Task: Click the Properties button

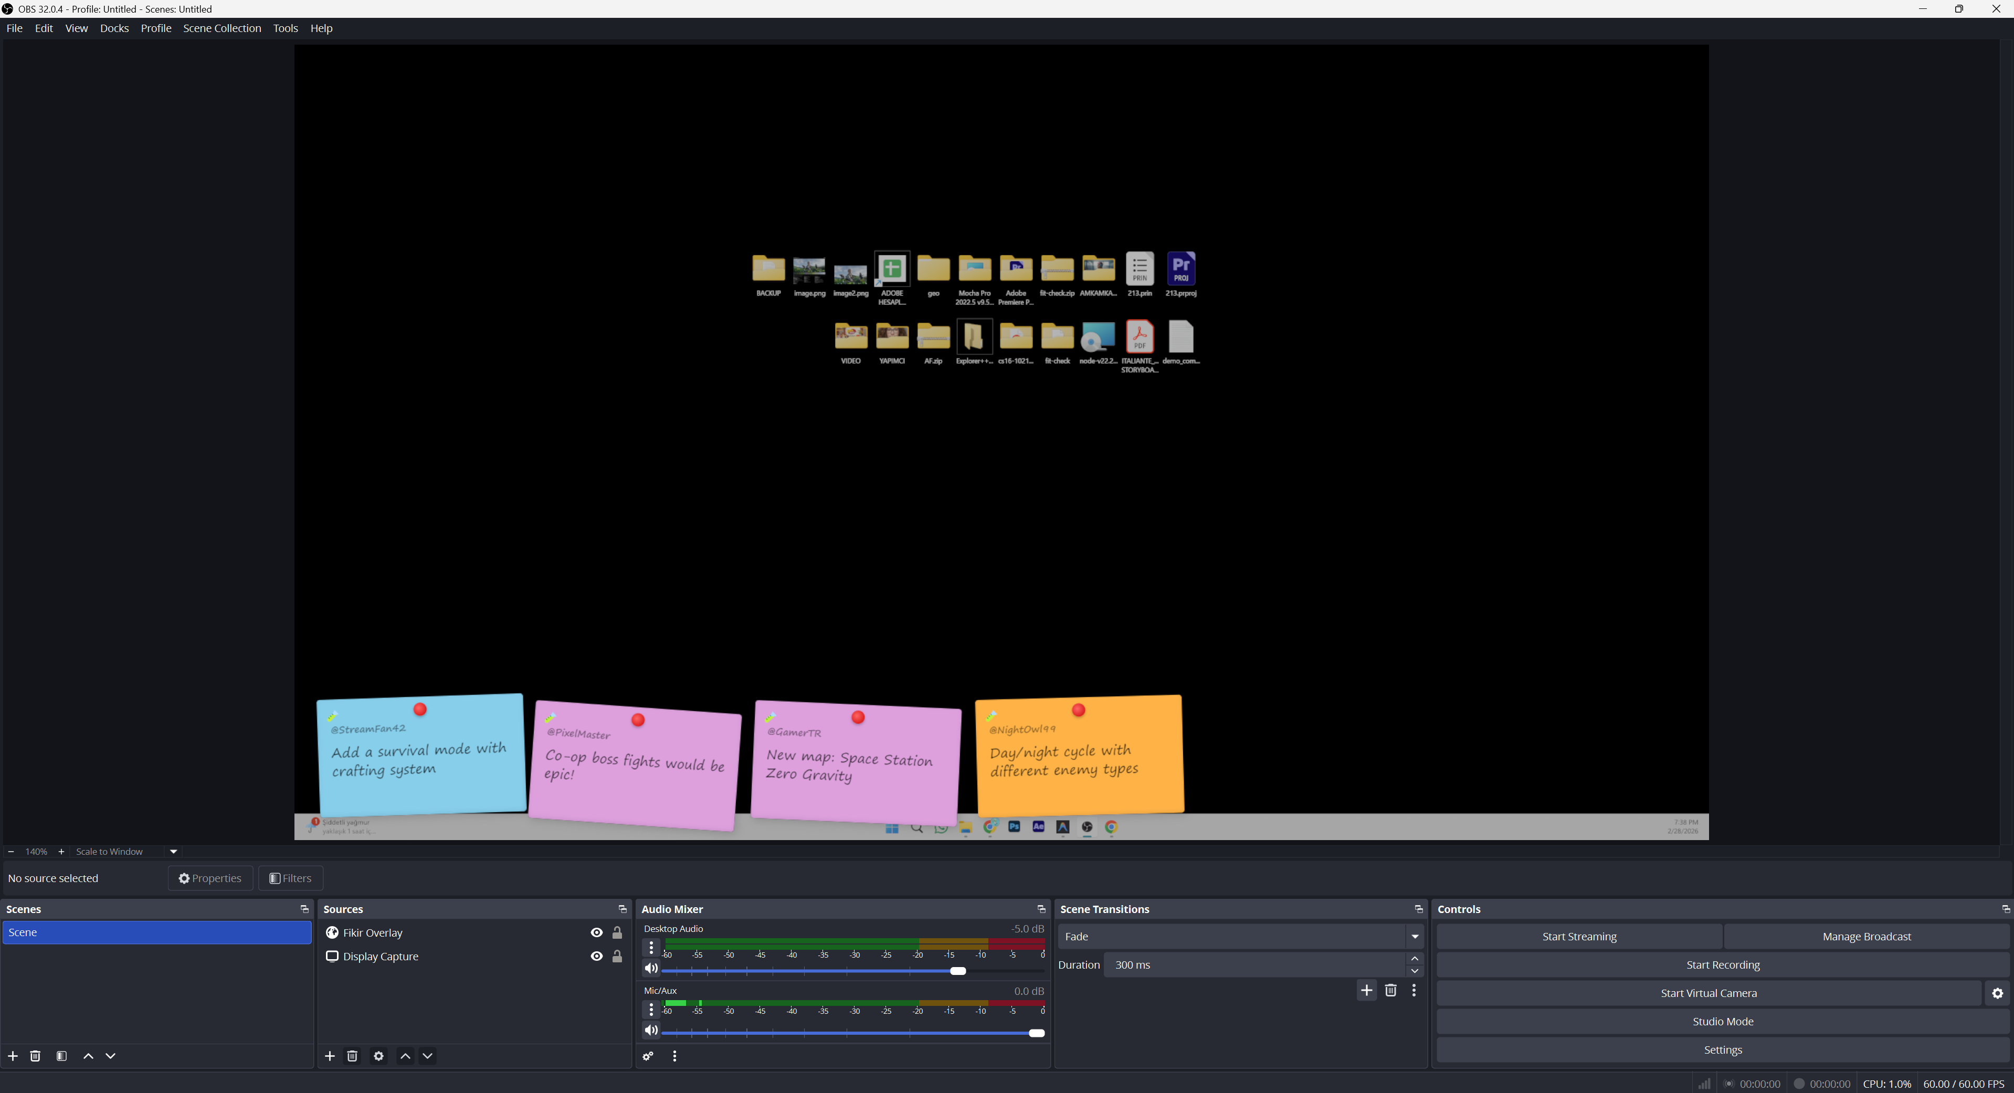Action: click(210, 879)
